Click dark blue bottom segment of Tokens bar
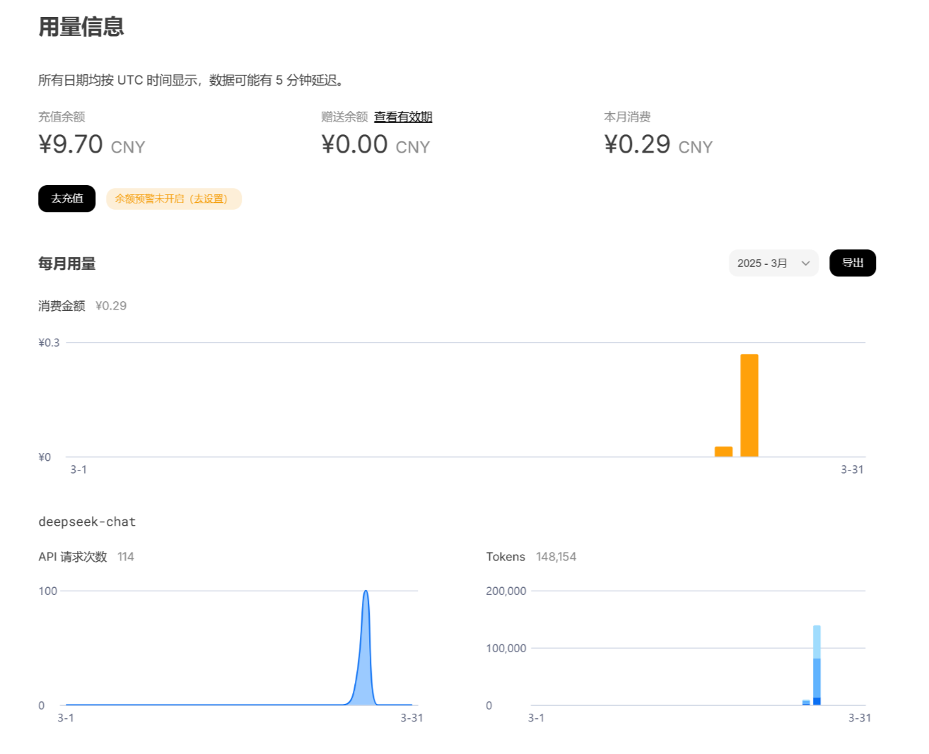This screenshot has height=754, width=929. coord(817,701)
